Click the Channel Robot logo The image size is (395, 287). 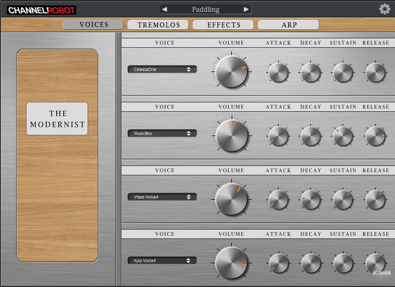pyautogui.click(x=42, y=10)
